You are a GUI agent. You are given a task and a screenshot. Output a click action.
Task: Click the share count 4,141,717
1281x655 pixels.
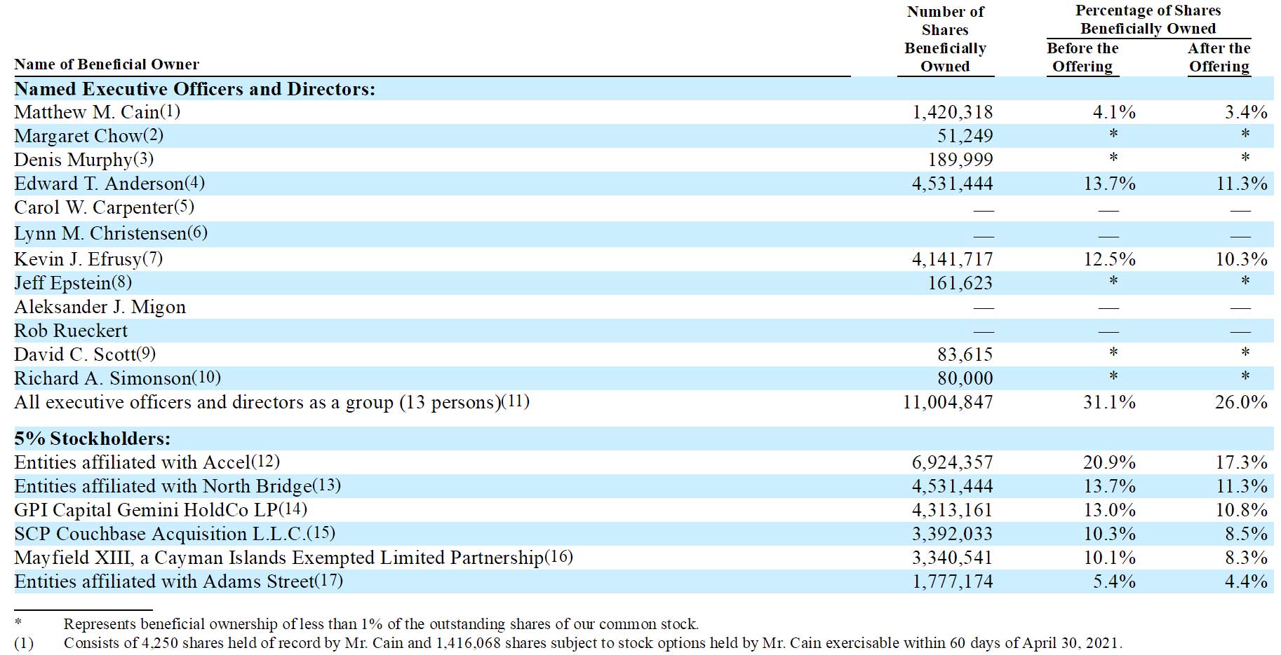click(952, 259)
